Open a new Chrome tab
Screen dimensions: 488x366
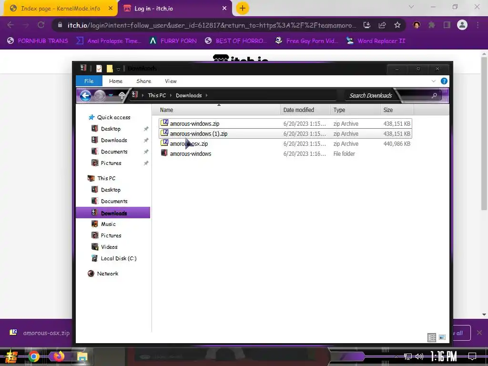pyautogui.click(x=243, y=9)
